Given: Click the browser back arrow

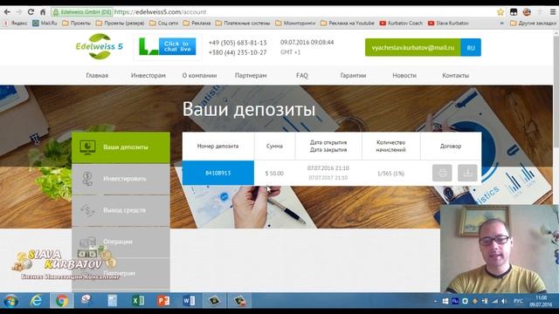Looking at the screenshot, I should click(x=7, y=11).
